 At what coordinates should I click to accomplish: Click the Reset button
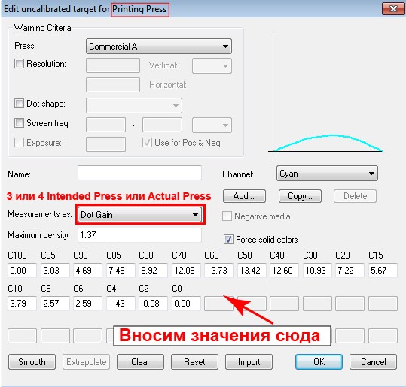tap(194, 361)
